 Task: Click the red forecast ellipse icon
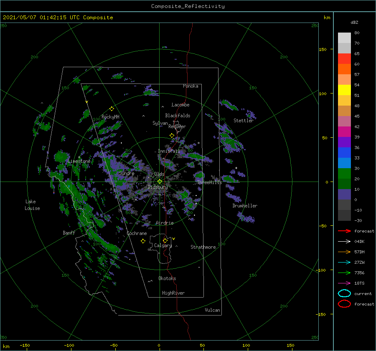pos(344,304)
